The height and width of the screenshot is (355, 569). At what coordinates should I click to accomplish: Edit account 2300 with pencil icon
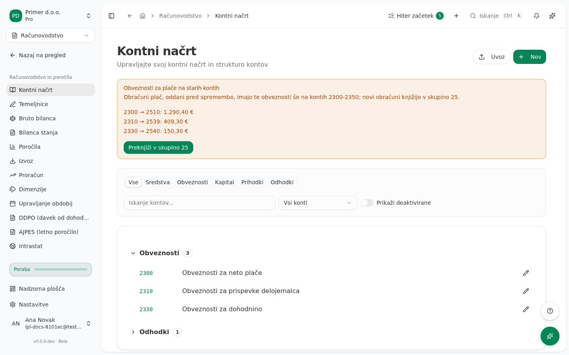click(x=526, y=273)
